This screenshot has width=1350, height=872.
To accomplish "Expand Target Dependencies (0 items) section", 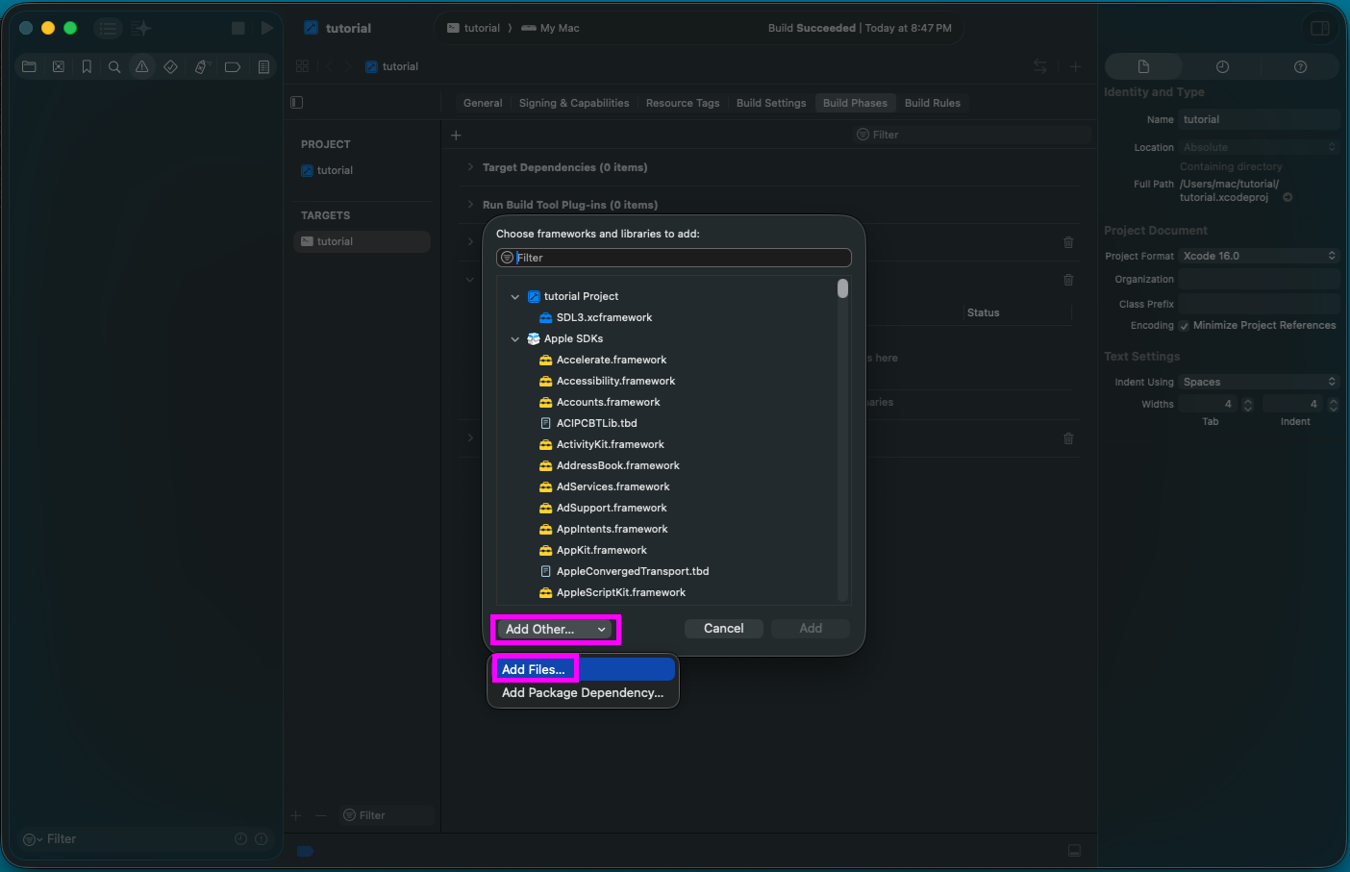I will point(470,167).
